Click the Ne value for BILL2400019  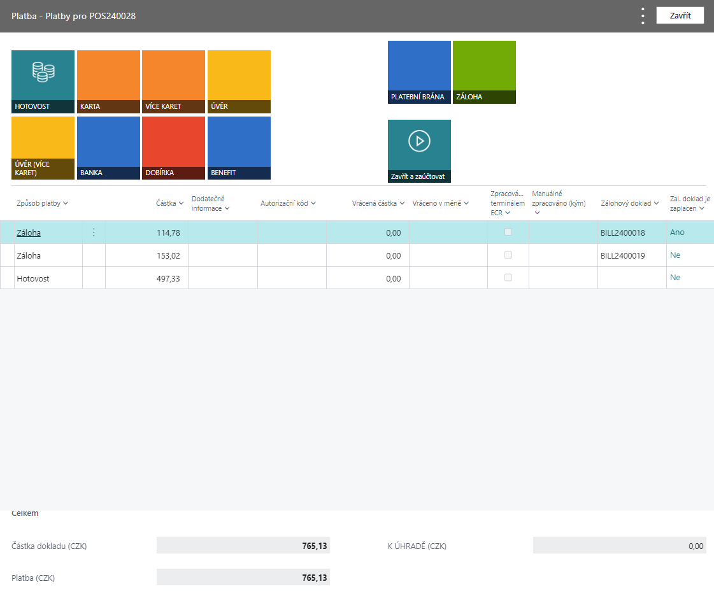[675, 255]
